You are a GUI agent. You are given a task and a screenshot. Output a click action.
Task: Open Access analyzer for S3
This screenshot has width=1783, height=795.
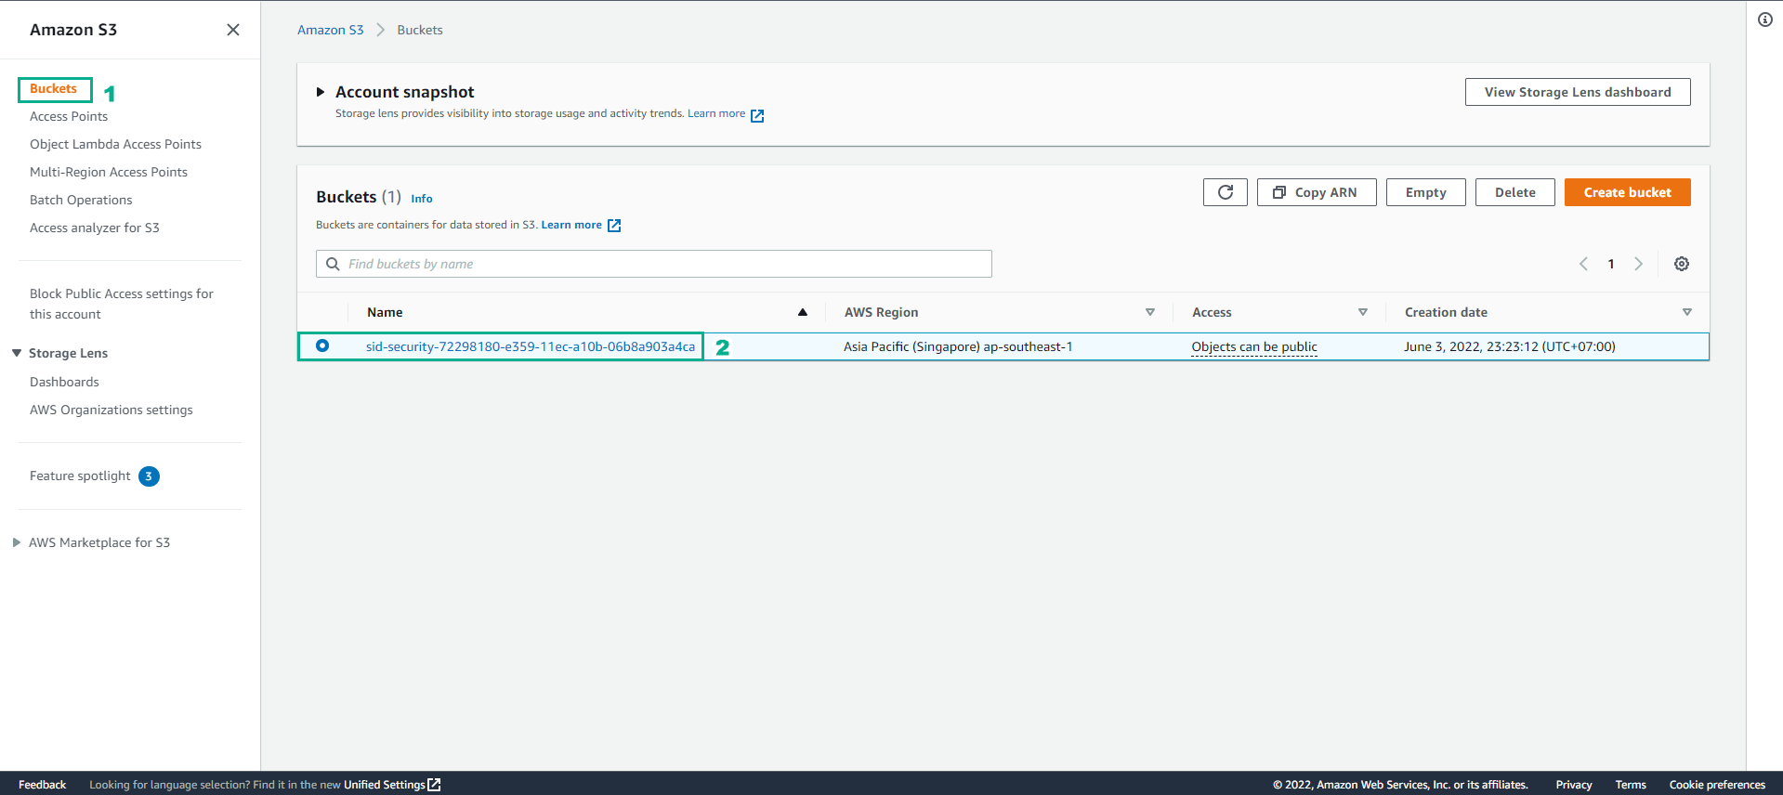click(95, 228)
